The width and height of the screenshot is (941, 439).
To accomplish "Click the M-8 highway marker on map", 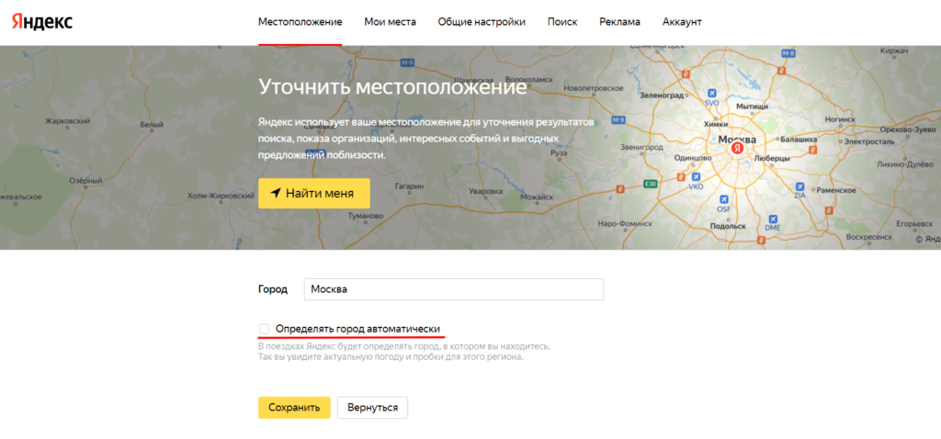I will click(x=788, y=54).
